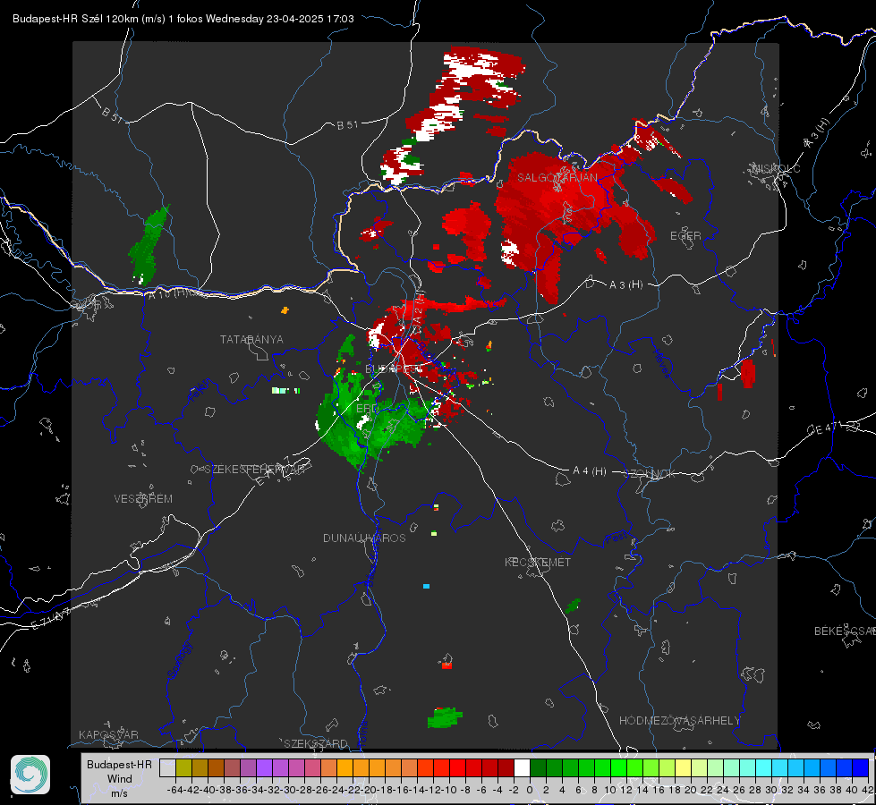Viewport: 876px width, 805px height.
Task: Click the small cyan pixel echo south of Dunaújváros
Action: (426, 586)
